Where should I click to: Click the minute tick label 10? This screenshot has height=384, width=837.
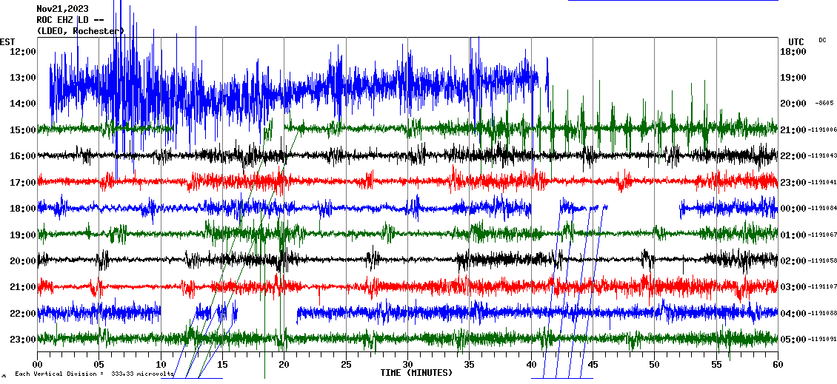coord(161,364)
